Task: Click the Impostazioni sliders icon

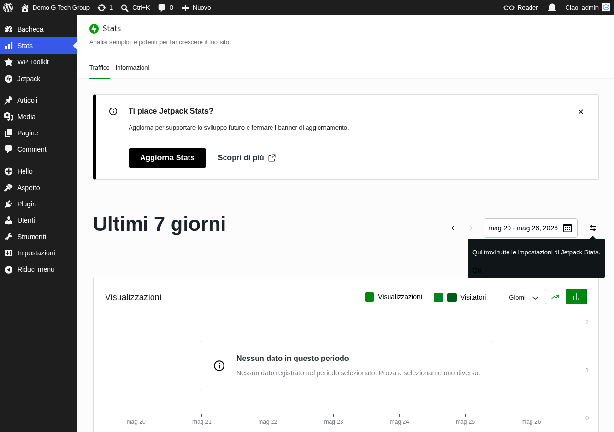Action: pyautogui.click(x=9, y=253)
